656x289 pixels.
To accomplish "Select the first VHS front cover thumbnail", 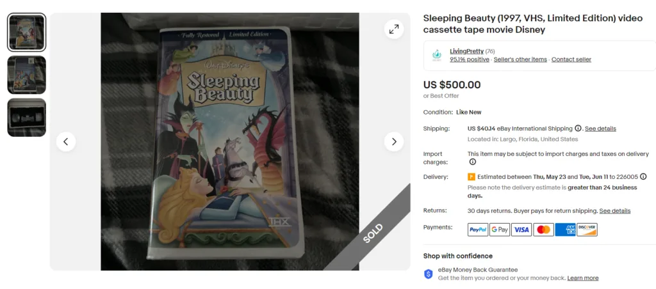I will [27, 32].
